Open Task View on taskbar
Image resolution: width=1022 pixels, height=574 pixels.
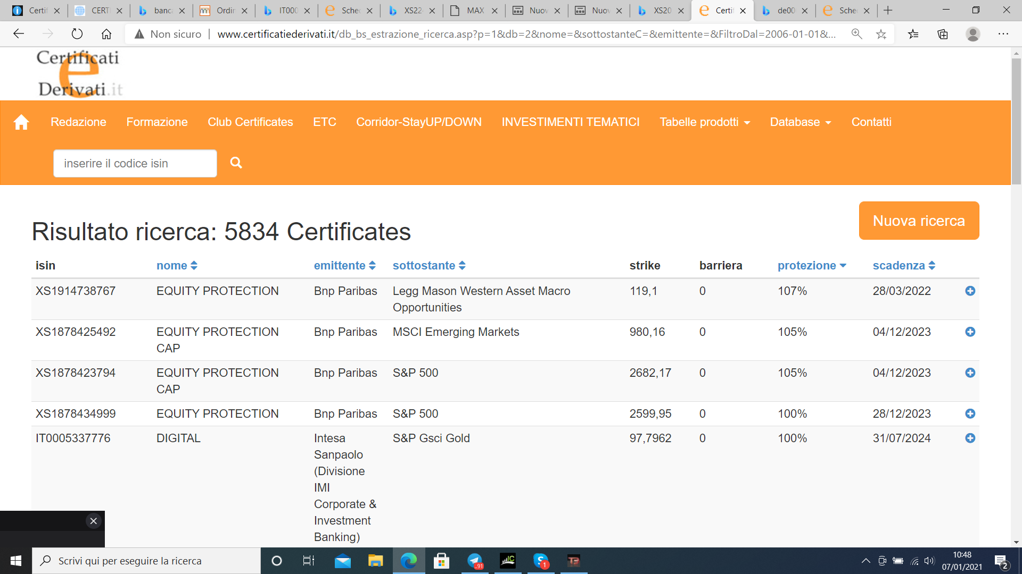click(x=309, y=561)
